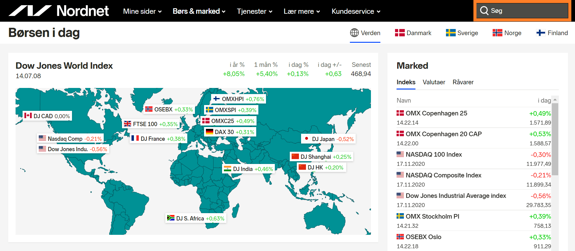Click the '1 mån %' value +5,40%
This screenshot has width=575, height=251.
(x=267, y=74)
